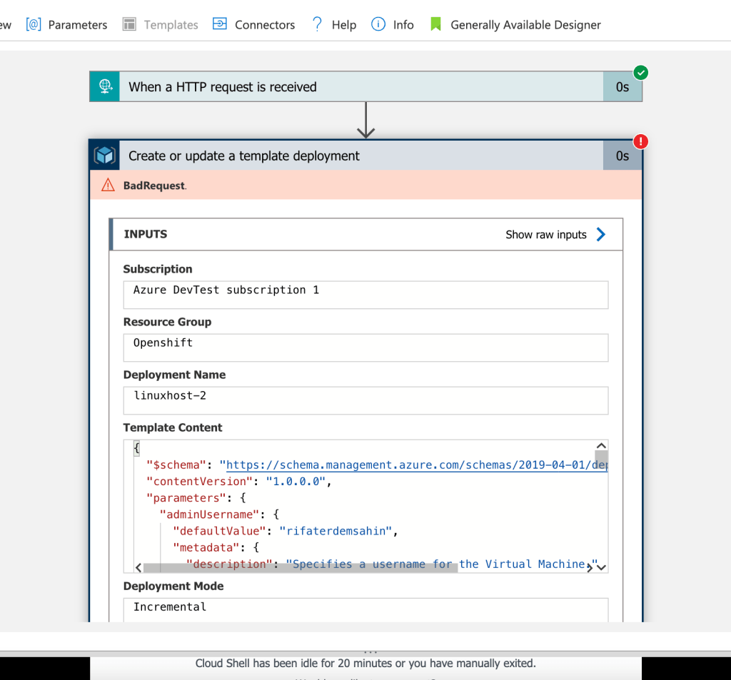Click the Generally Available Designer label
The image size is (731, 680).
point(525,25)
